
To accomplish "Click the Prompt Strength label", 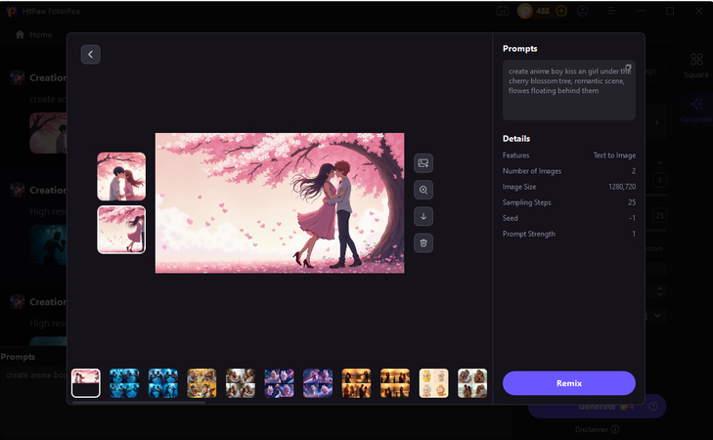I will tap(529, 234).
